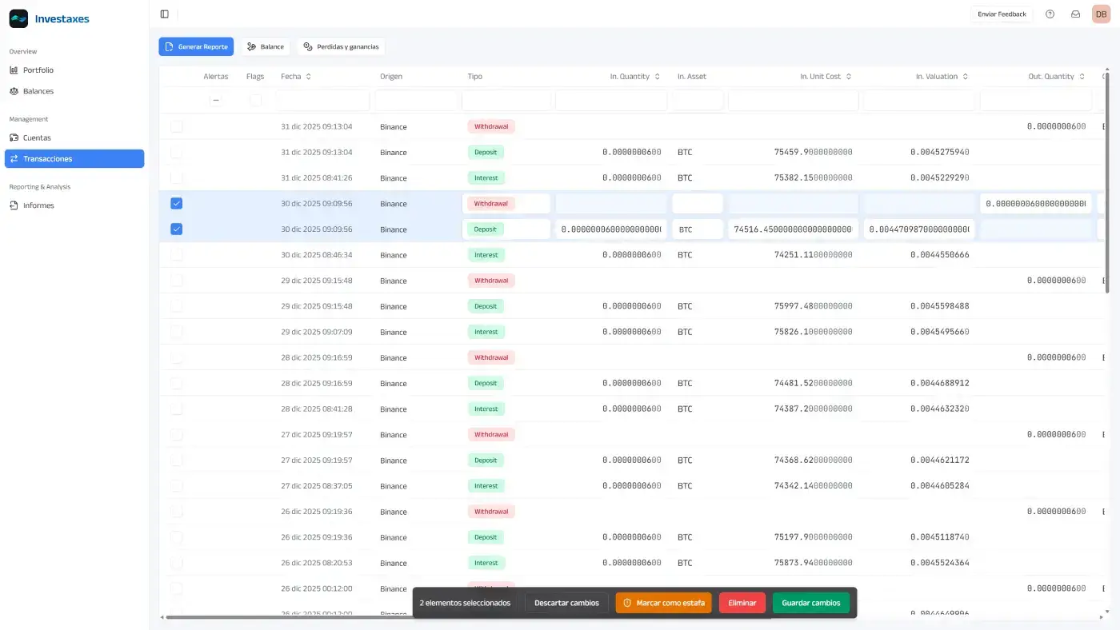Click the Withdrawal badge on 26 dic 09:19:36
1120x630 pixels.
(491, 511)
